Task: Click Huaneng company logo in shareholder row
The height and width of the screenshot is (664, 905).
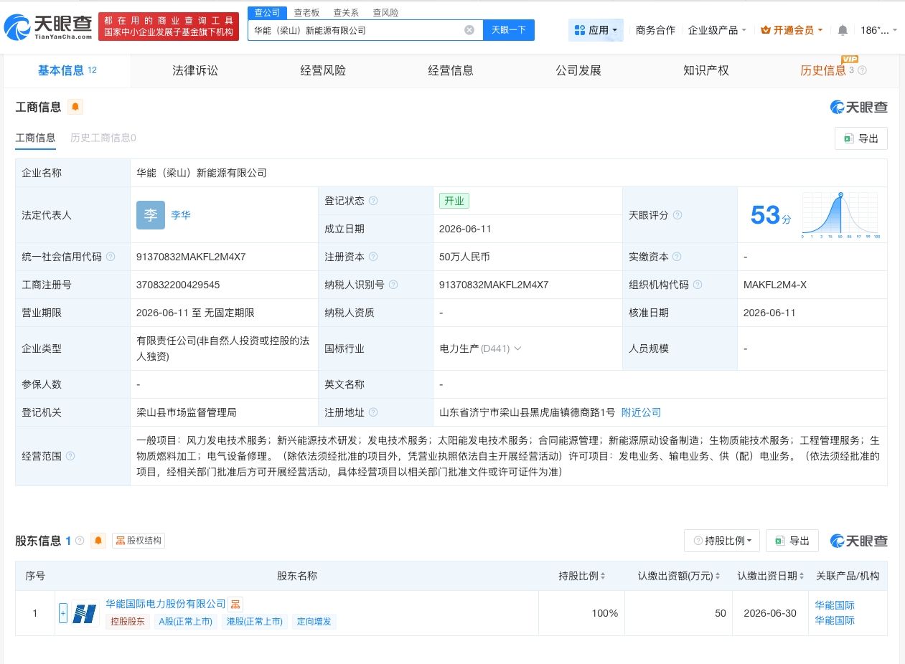Action: pos(85,613)
